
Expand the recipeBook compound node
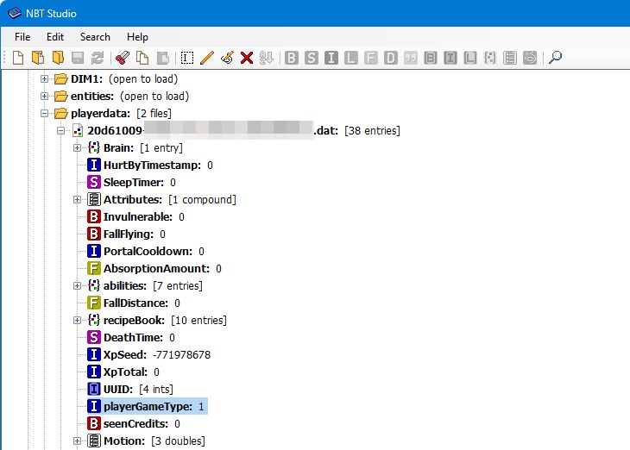(x=77, y=321)
